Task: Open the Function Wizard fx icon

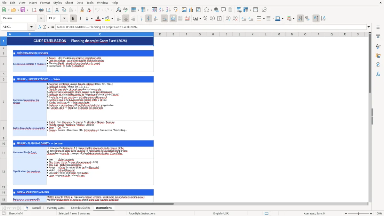Action: pyautogui.click(x=40, y=27)
